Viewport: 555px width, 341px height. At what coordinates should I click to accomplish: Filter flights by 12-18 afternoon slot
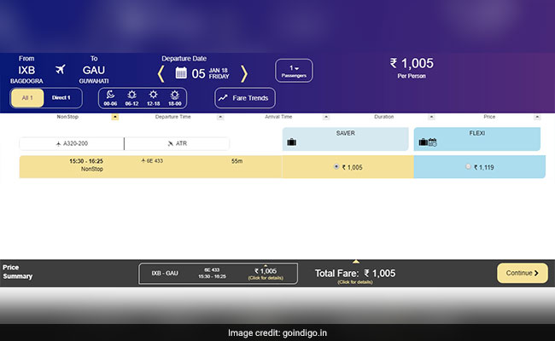tap(153, 98)
